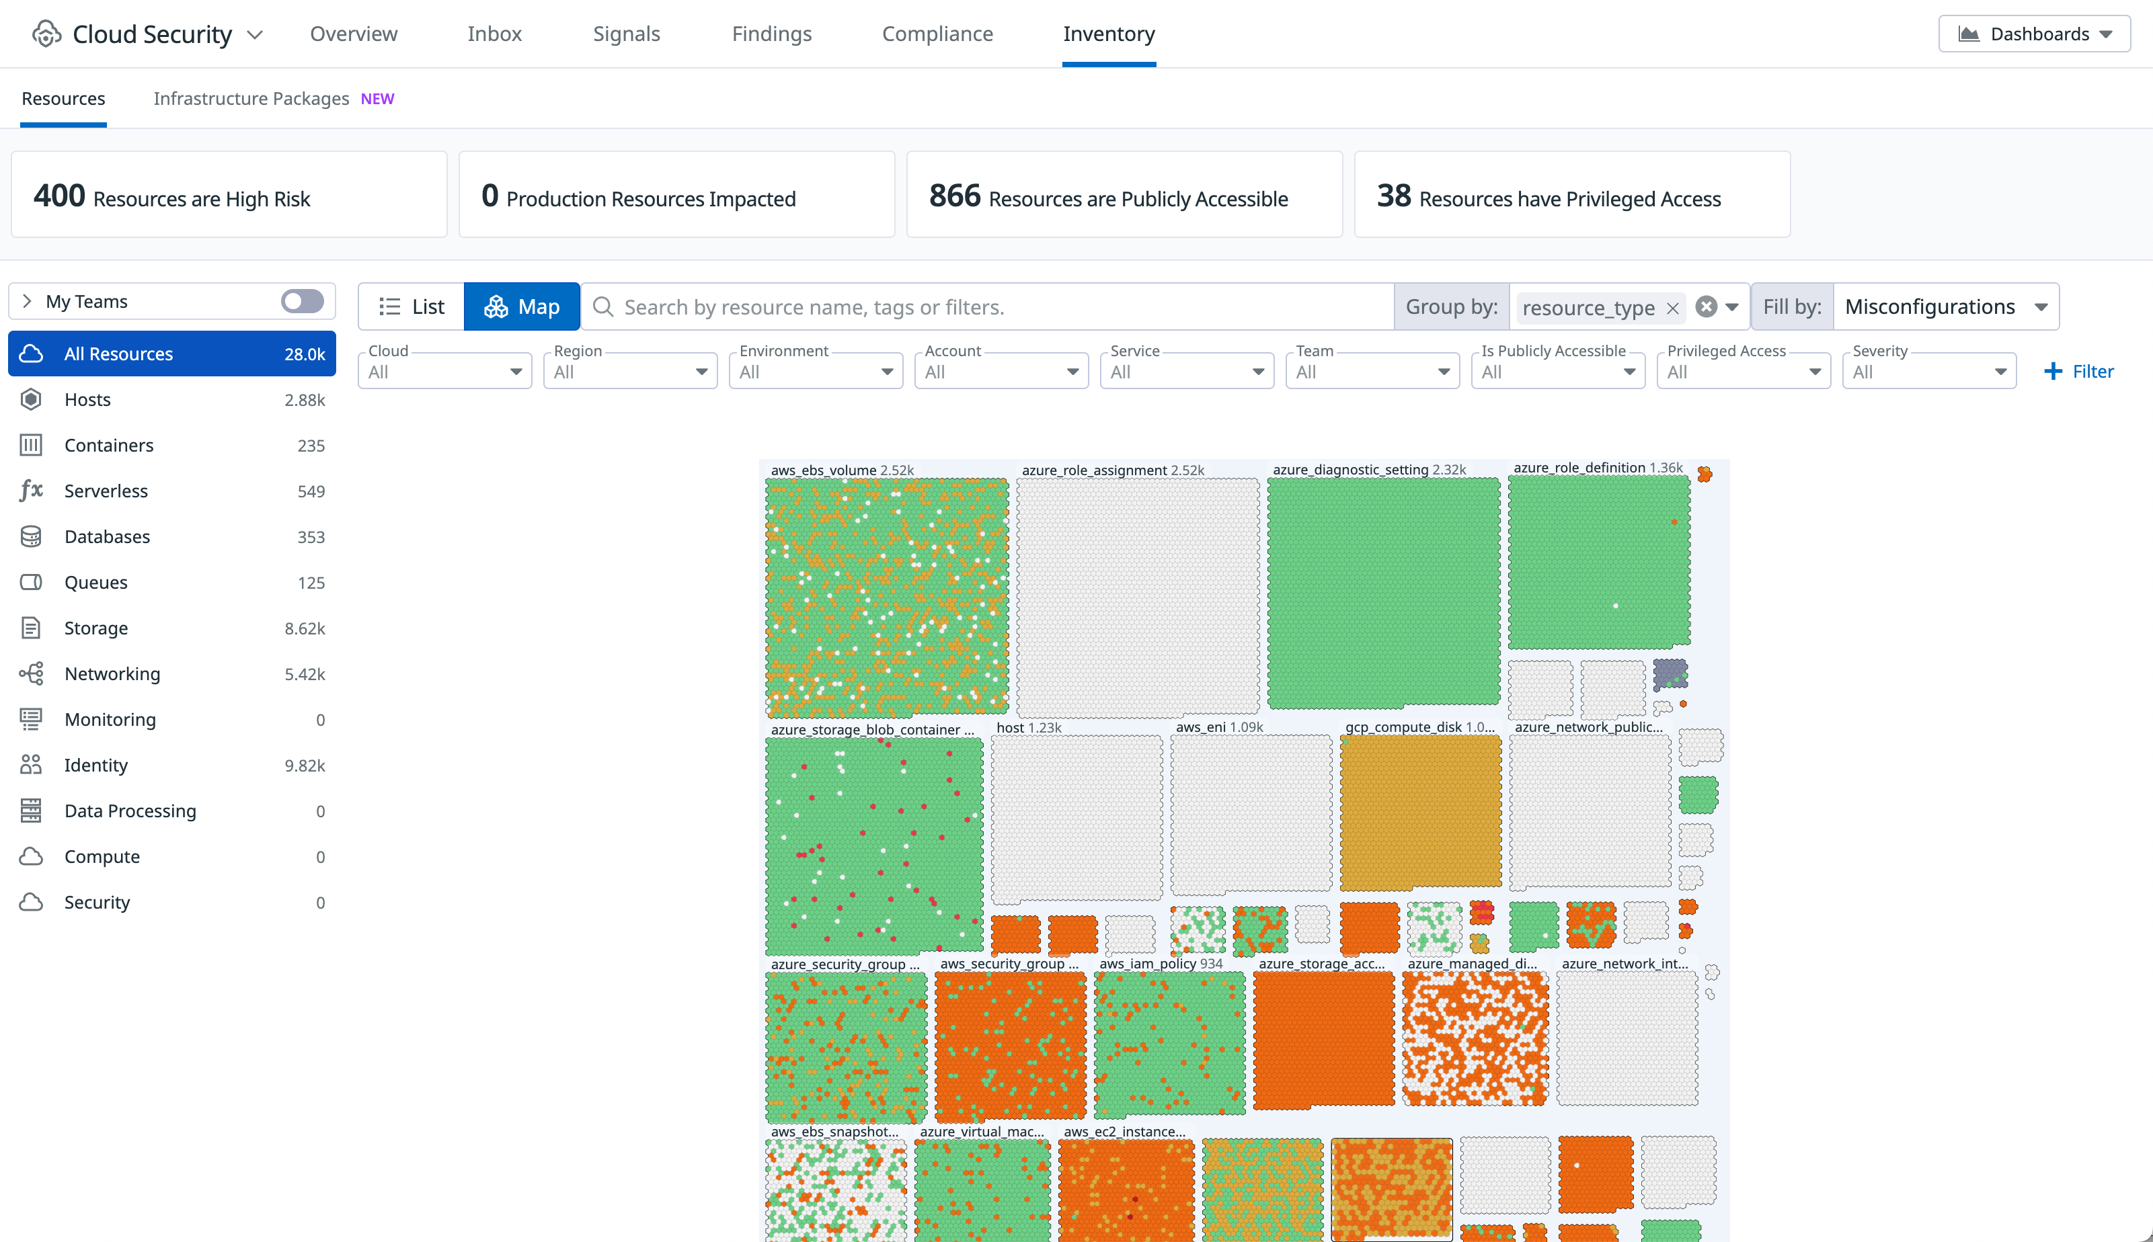Click the Databases cylinder icon
2153x1242 pixels.
pos(31,536)
